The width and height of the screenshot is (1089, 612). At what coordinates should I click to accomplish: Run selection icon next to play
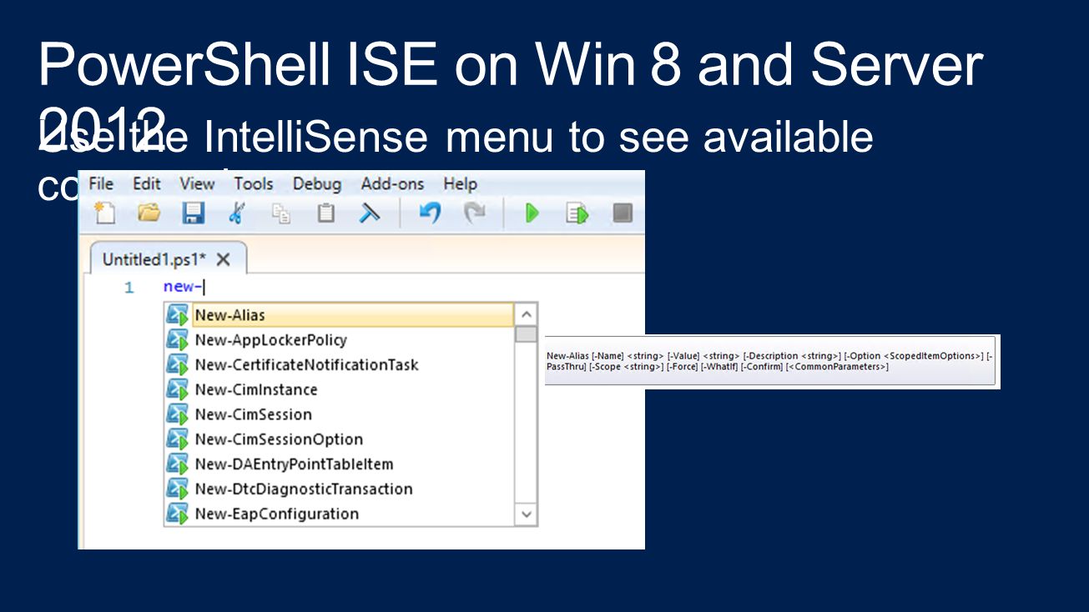click(577, 213)
